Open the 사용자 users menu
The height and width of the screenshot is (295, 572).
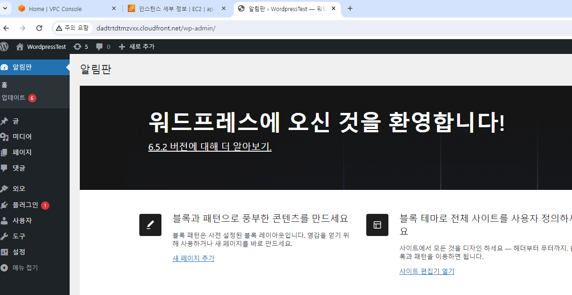coord(22,221)
